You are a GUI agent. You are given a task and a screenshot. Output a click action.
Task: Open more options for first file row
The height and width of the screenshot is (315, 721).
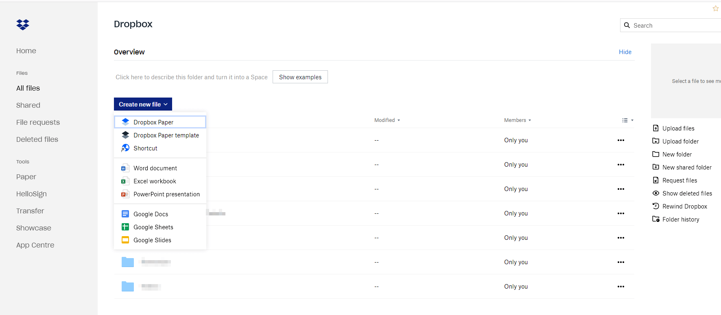[x=620, y=140]
